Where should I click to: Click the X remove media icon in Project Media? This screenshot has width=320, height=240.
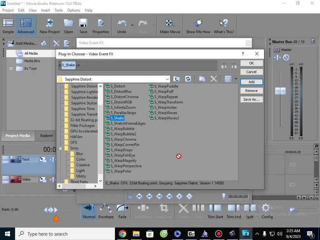[x=57, y=43]
